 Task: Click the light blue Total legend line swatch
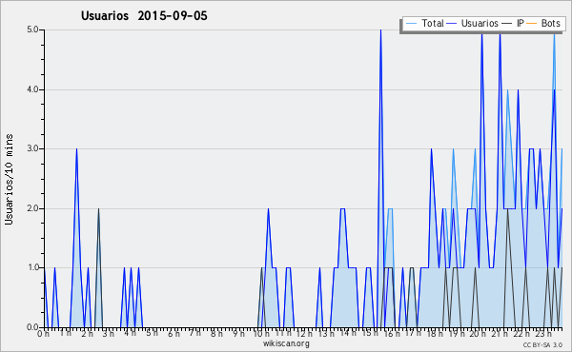pyautogui.click(x=411, y=24)
